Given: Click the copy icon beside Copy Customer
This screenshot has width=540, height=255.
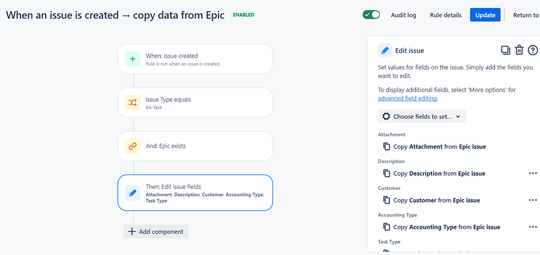Looking at the screenshot, I should click(x=386, y=200).
